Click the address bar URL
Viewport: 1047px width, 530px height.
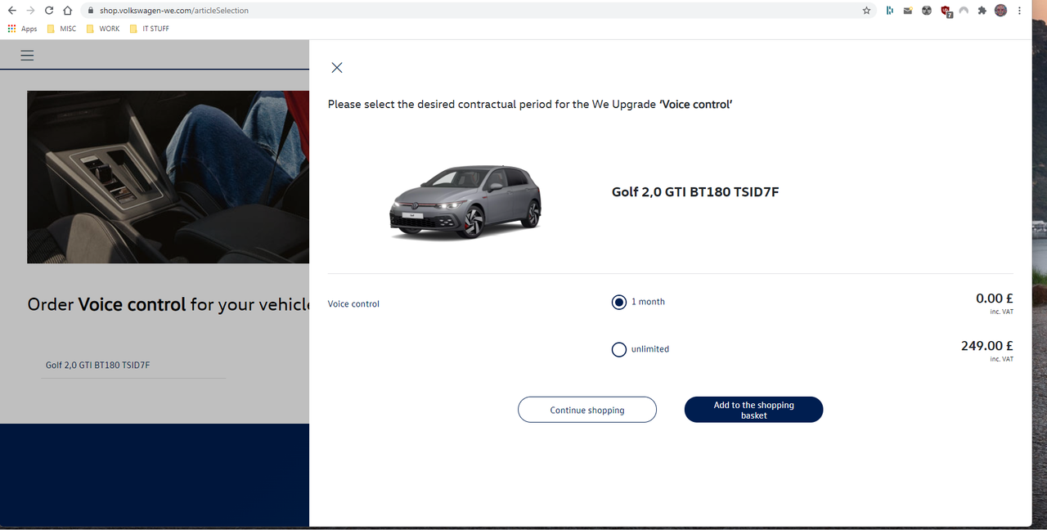(174, 11)
